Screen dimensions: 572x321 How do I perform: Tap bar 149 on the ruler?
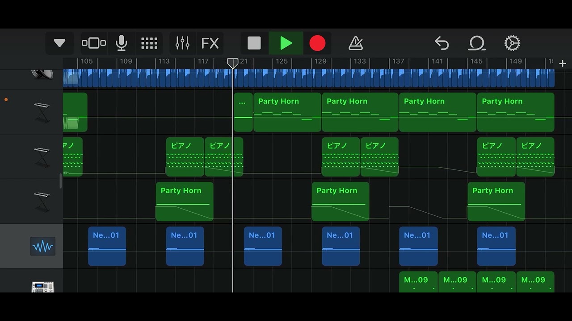515,61
